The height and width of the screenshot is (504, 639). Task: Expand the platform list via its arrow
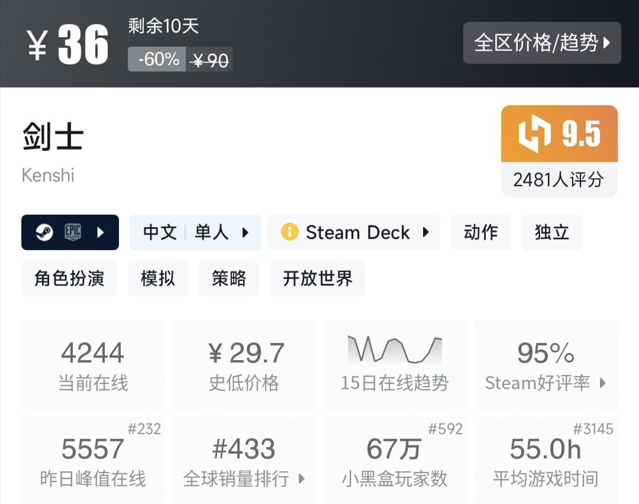click(102, 232)
